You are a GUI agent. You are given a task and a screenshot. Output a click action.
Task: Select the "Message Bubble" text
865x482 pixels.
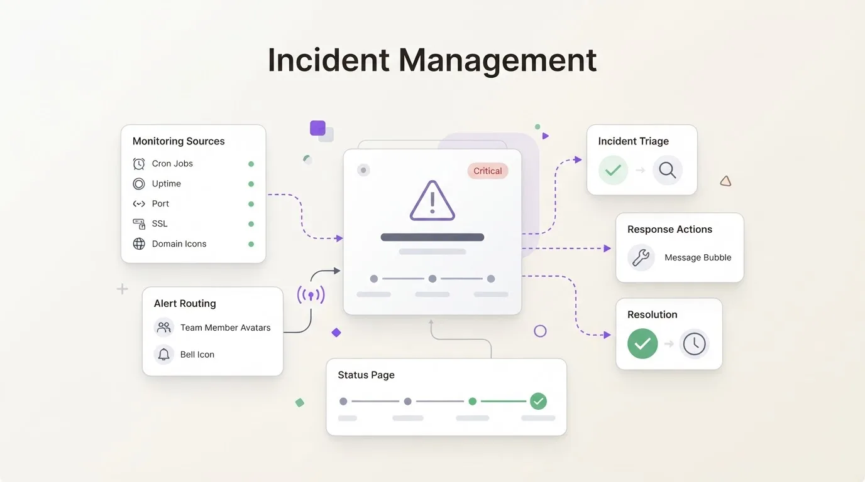[698, 258]
